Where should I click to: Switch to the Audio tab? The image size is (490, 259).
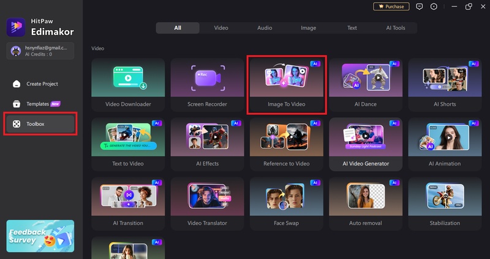click(265, 27)
